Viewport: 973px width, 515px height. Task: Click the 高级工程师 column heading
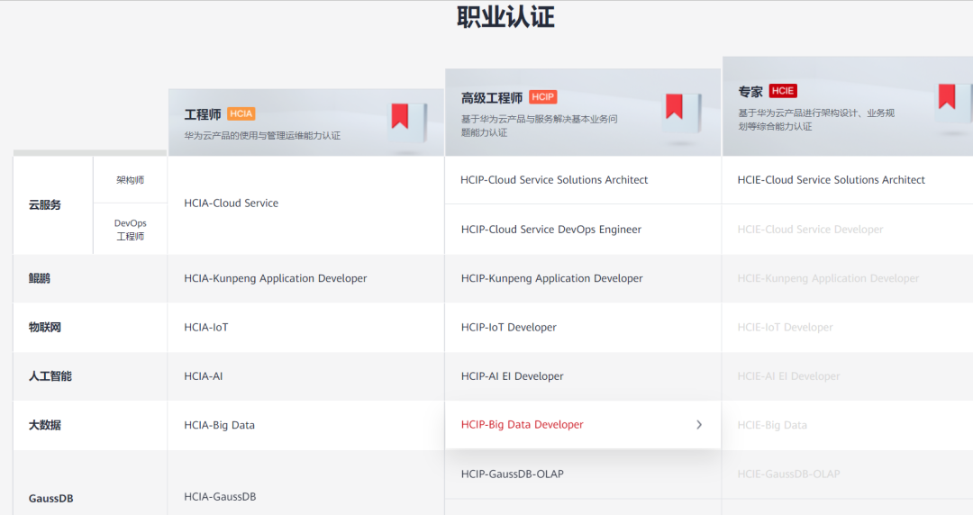click(492, 97)
